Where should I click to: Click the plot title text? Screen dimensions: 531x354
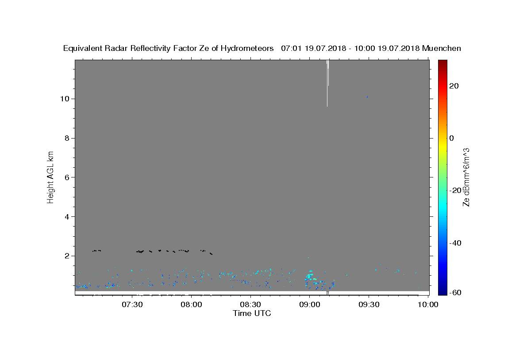pyautogui.click(x=262, y=49)
